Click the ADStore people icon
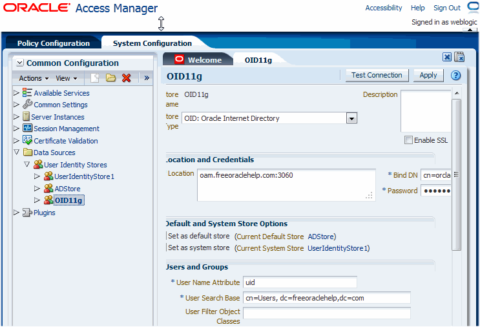The image size is (480, 327). (x=48, y=188)
